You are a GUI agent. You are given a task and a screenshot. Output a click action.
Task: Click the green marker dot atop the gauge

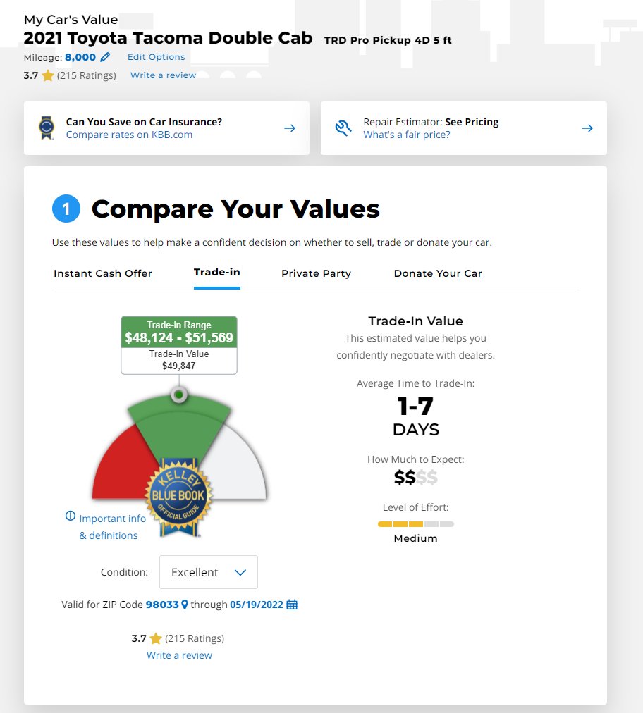coord(179,395)
